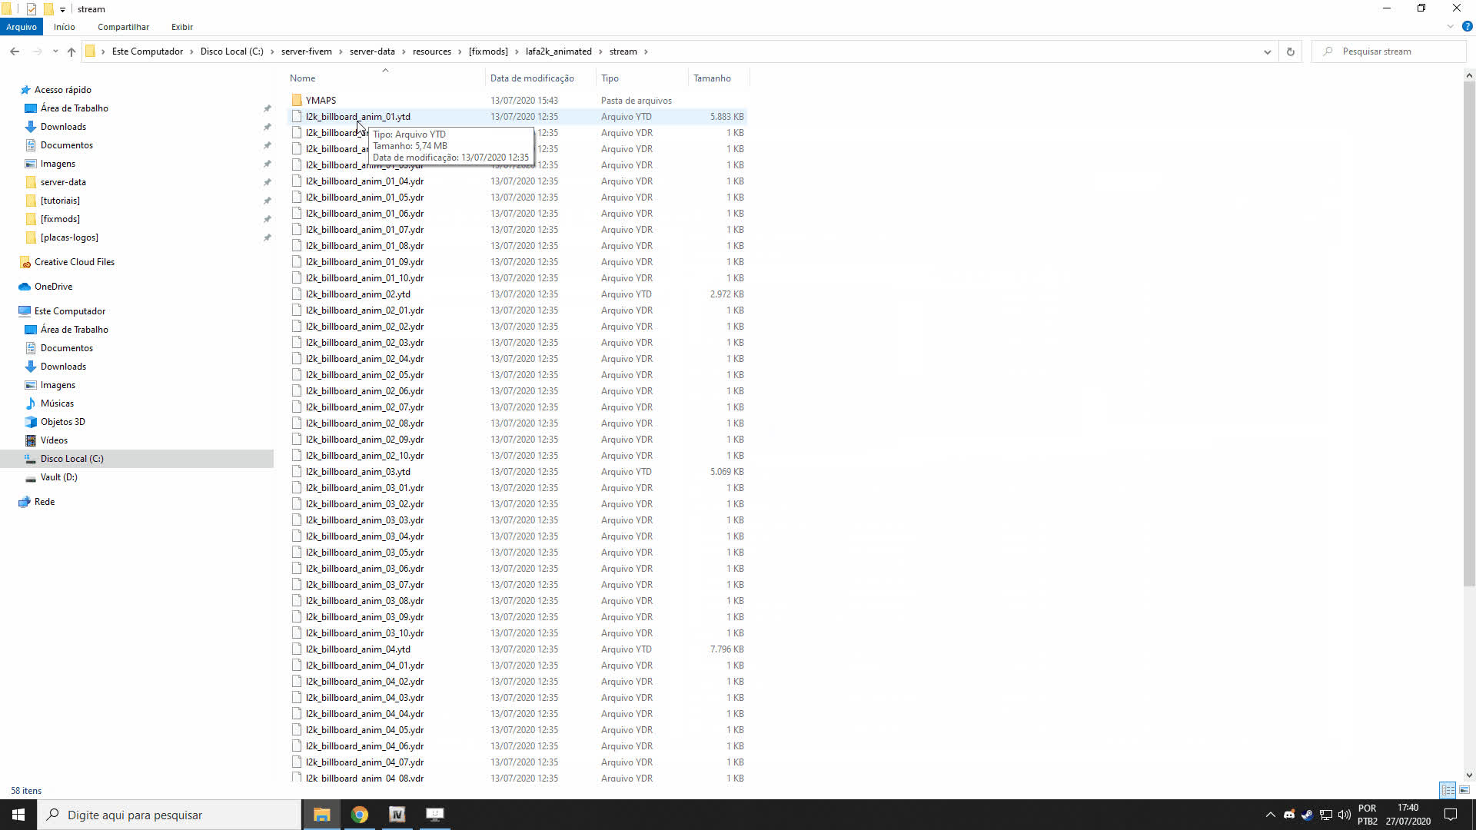
Task: Click the Back navigation arrow
Action: pyautogui.click(x=15, y=51)
